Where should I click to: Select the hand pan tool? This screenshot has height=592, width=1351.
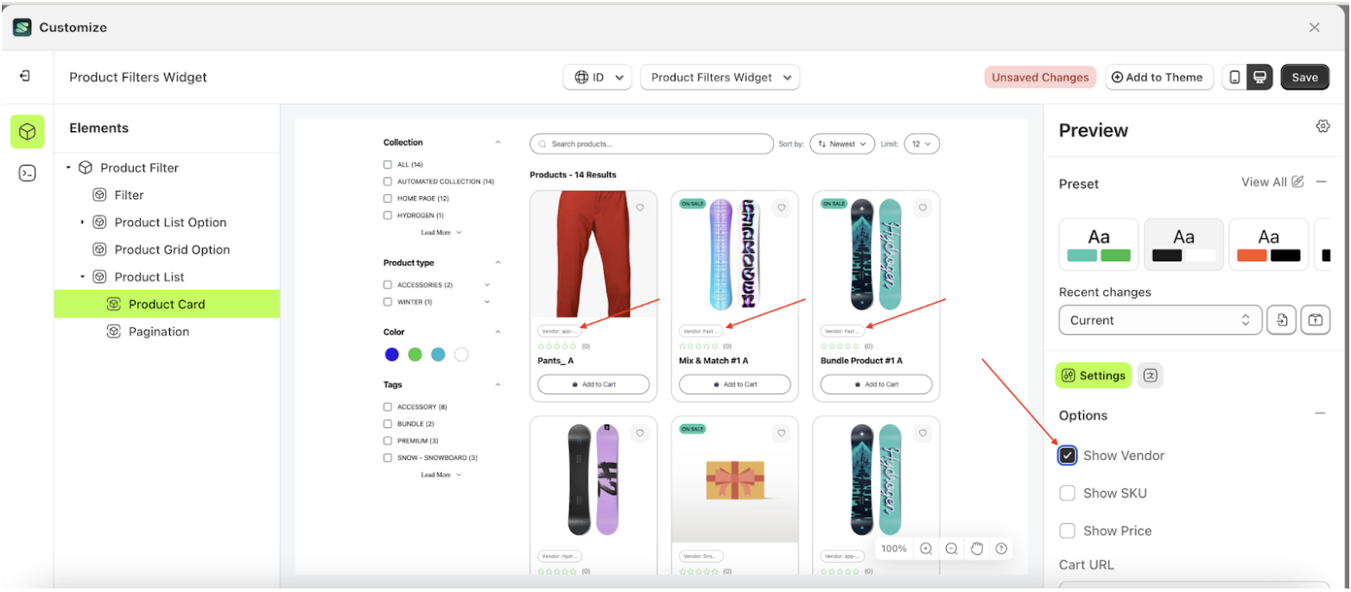click(976, 549)
